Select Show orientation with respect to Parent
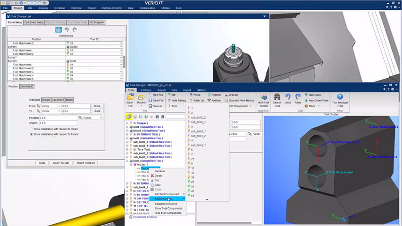 [31, 134]
